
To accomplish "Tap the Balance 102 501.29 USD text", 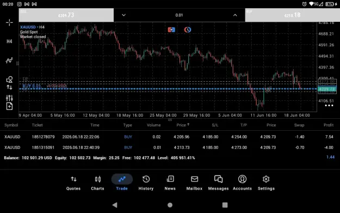I will point(28,158).
